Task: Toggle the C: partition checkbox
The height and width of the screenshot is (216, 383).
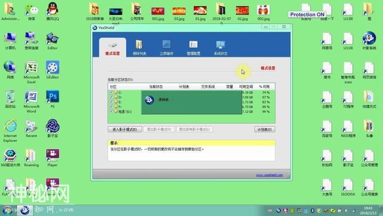Action: [x=111, y=92]
